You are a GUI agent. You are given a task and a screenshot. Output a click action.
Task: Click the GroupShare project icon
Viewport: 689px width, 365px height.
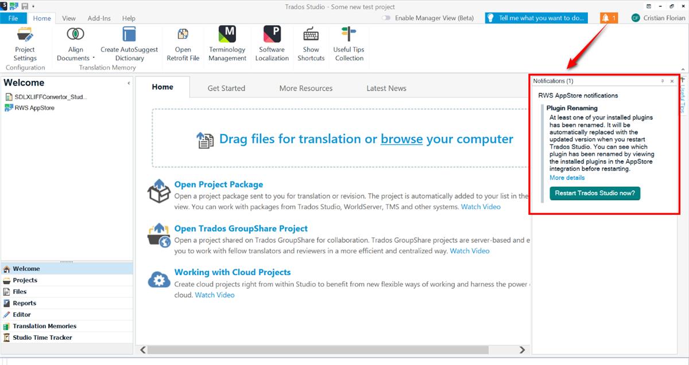click(159, 236)
